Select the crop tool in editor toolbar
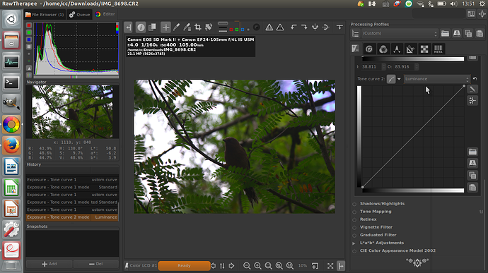 tap(197, 28)
